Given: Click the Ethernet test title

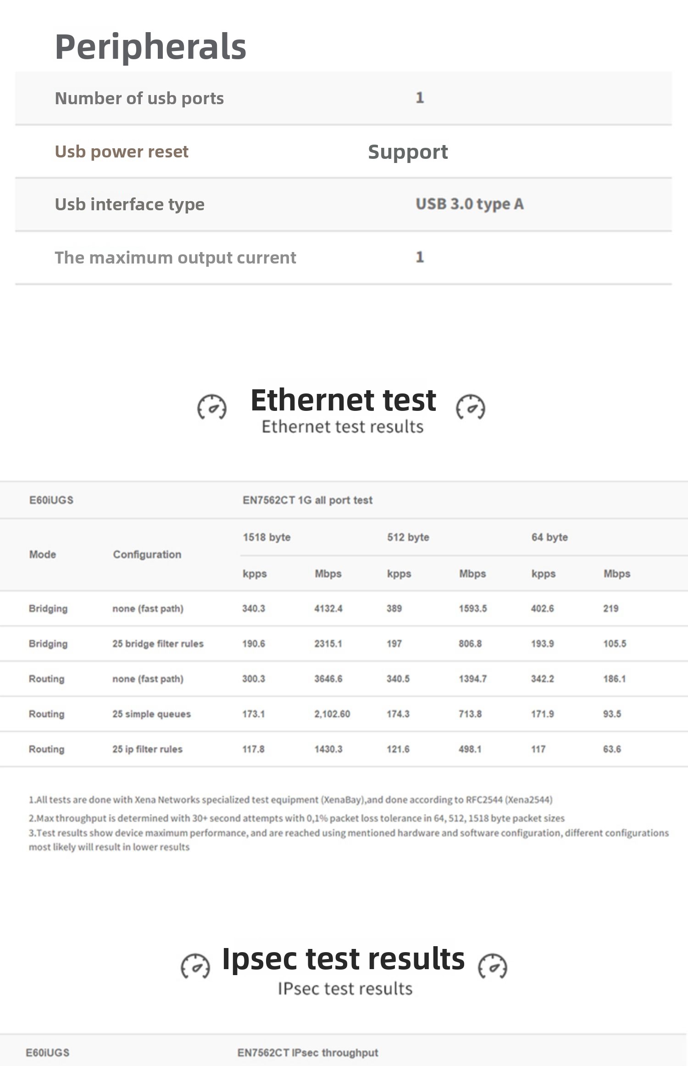Looking at the screenshot, I should tap(343, 400).
